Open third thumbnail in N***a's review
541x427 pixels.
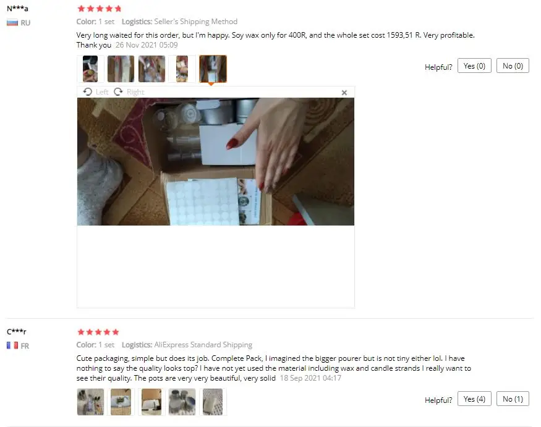[152, 69]
